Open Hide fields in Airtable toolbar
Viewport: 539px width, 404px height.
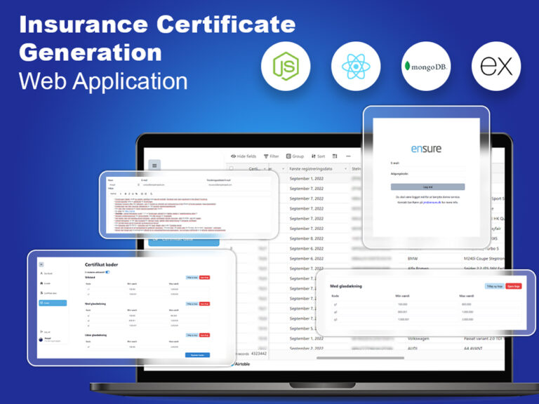tap(244, 156)
